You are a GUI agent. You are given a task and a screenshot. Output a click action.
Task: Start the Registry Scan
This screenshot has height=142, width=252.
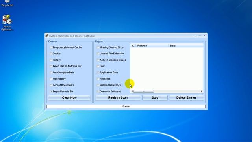tap(118, 98)
